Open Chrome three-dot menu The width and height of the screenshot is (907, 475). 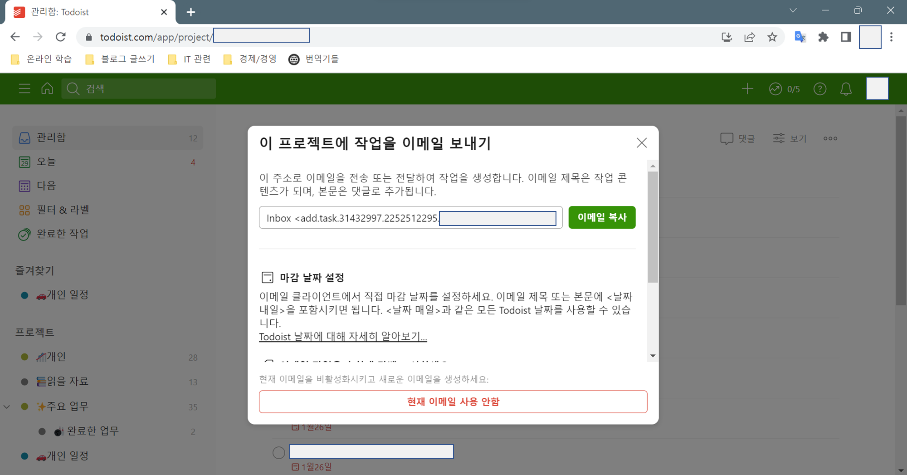[x=892, y=37]
